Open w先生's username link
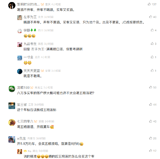160x159 pixels. [22, 138]
